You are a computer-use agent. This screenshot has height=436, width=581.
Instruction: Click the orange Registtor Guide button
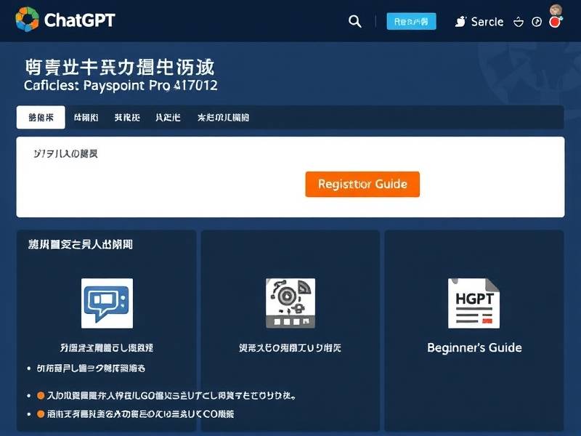click(362, 185)
